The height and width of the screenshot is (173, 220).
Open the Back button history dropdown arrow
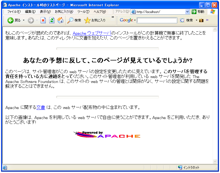click(24, 20)
